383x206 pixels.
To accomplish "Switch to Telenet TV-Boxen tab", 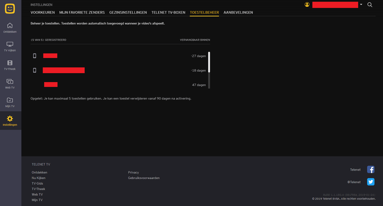I will (169, 12).
